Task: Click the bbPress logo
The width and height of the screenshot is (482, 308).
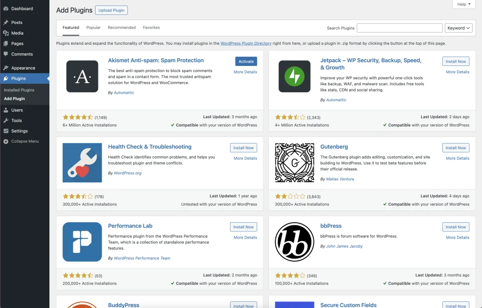Action: [x=295, y=242]
